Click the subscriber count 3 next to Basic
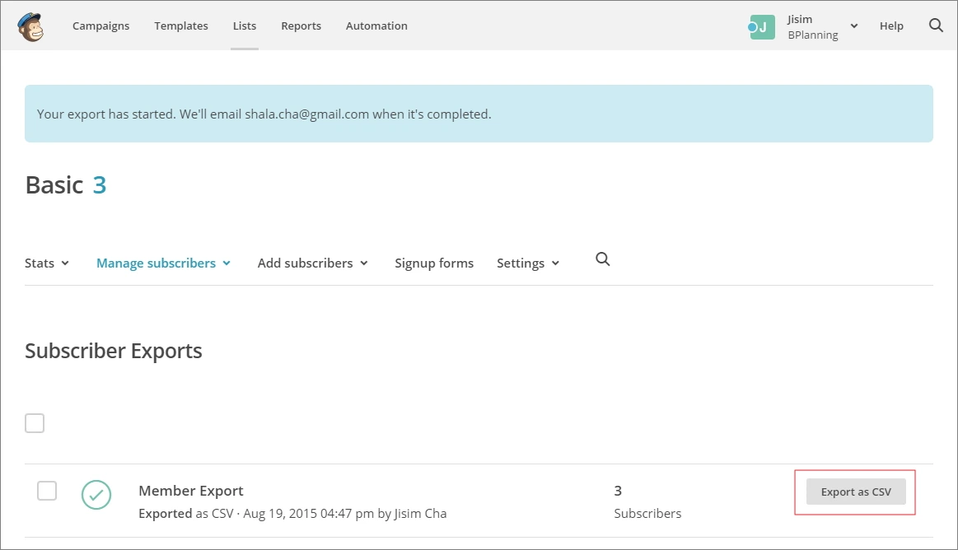 click(x=99, y=184)
